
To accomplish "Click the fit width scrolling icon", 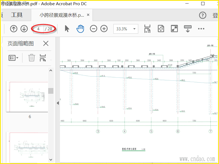I will click(147, 29).
